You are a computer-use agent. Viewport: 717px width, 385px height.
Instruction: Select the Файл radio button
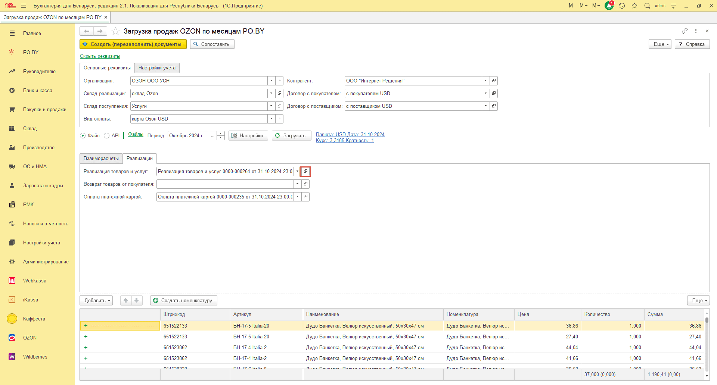(x=83, y=136)
